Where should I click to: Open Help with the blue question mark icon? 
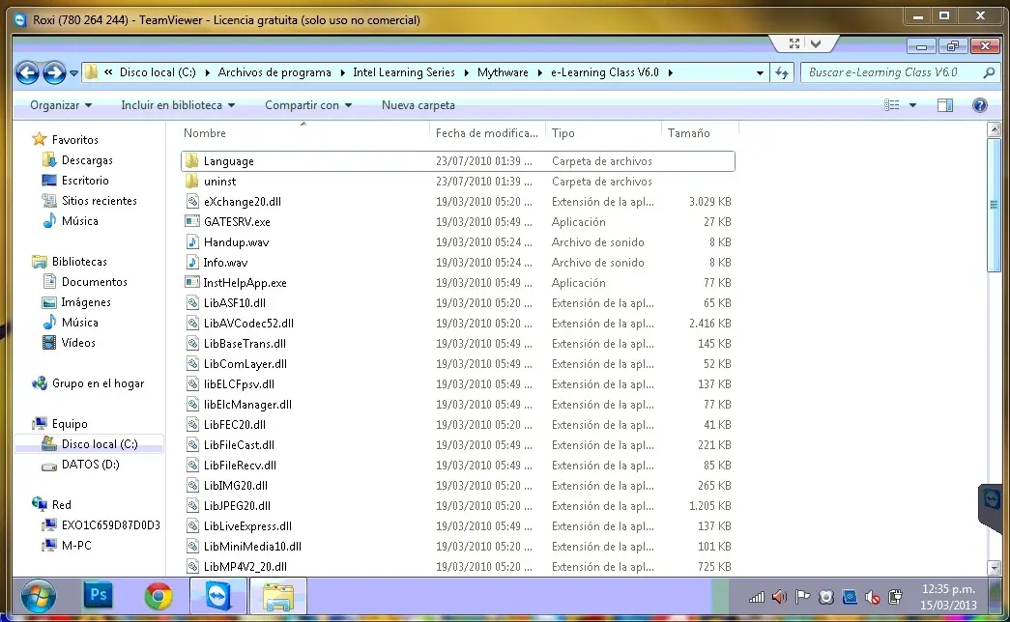tap(980, 105)
